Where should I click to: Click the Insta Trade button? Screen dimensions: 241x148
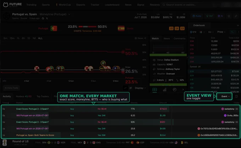(x=12, y=88)
